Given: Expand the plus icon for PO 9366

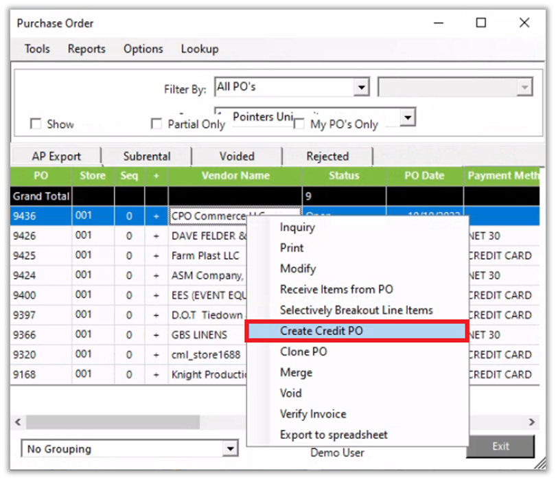Looking at the screenshot, I should click(x=156, y=335).
